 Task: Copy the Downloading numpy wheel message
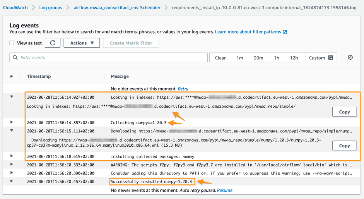tap(345, 146)
